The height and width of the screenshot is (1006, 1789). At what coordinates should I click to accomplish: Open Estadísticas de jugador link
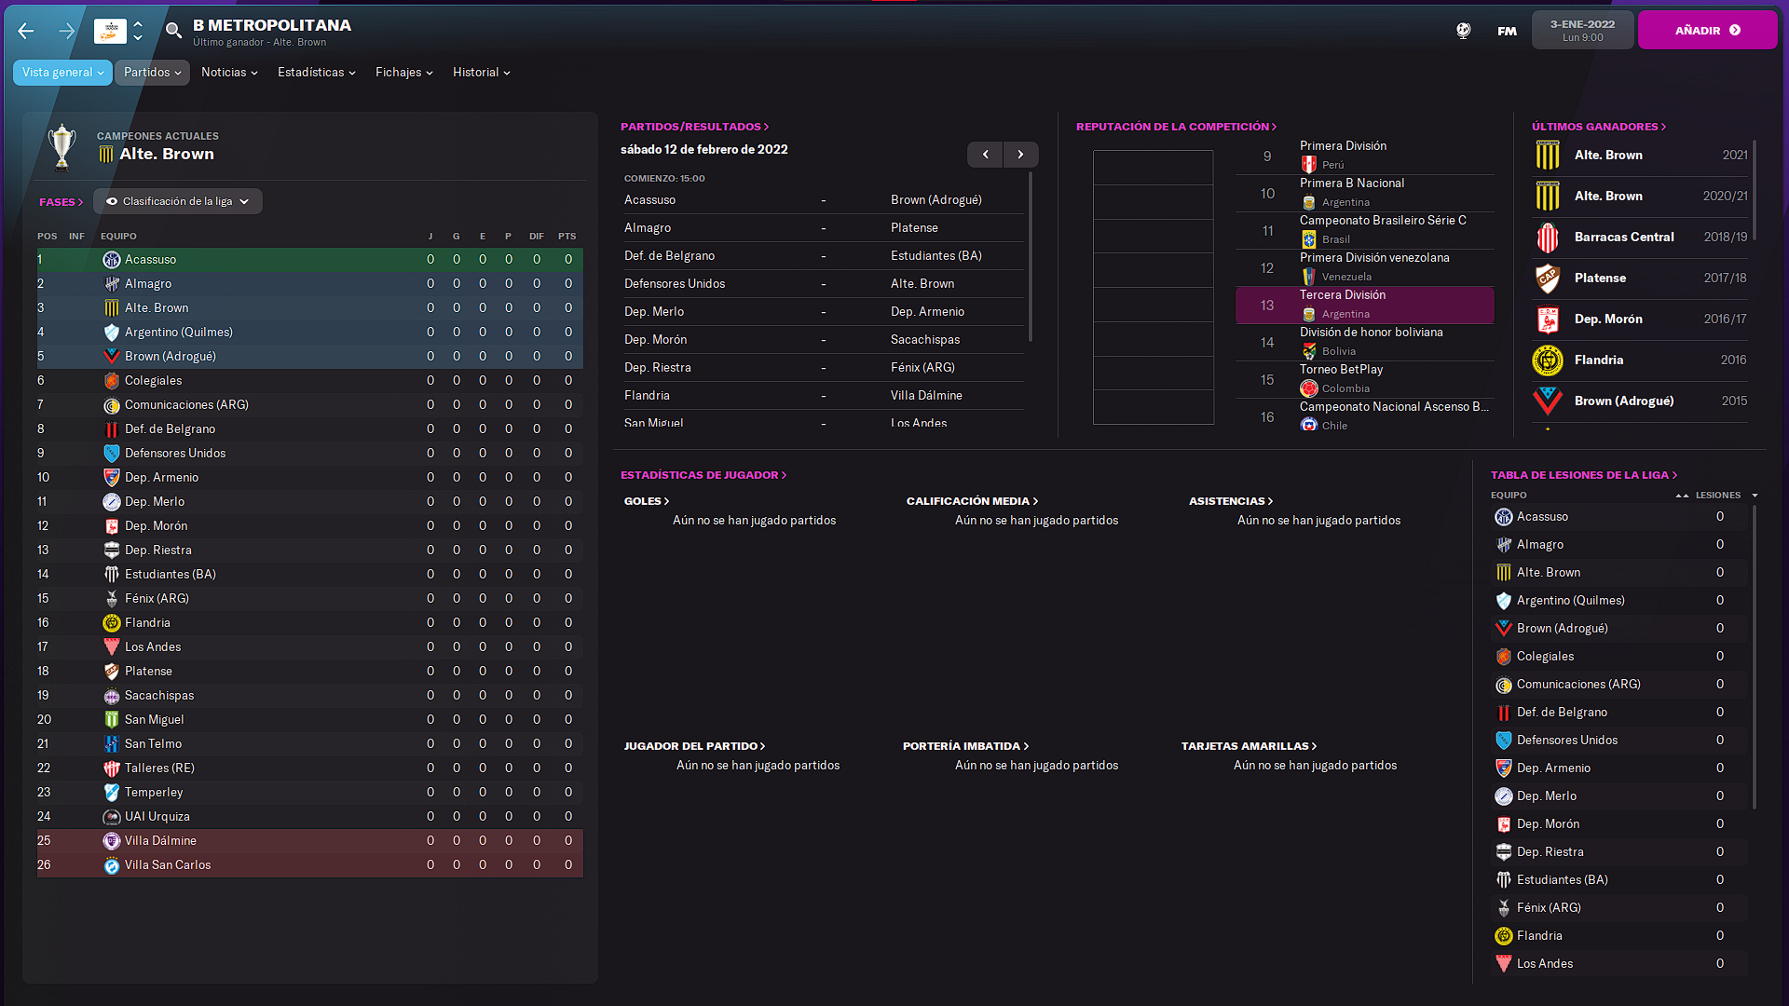click(x=703, y=475)
